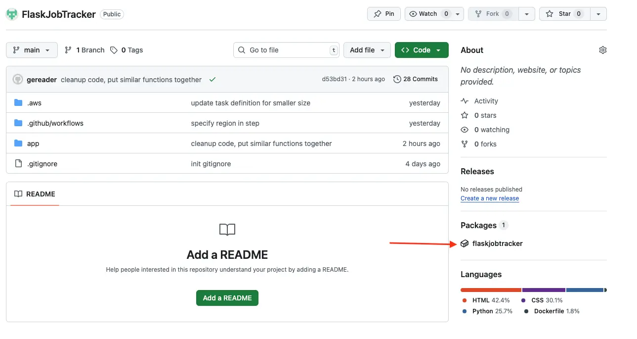Viewport: 637px width, 339px height.
Task: Click the green commit status checkmark
Action: pos(212,79)
